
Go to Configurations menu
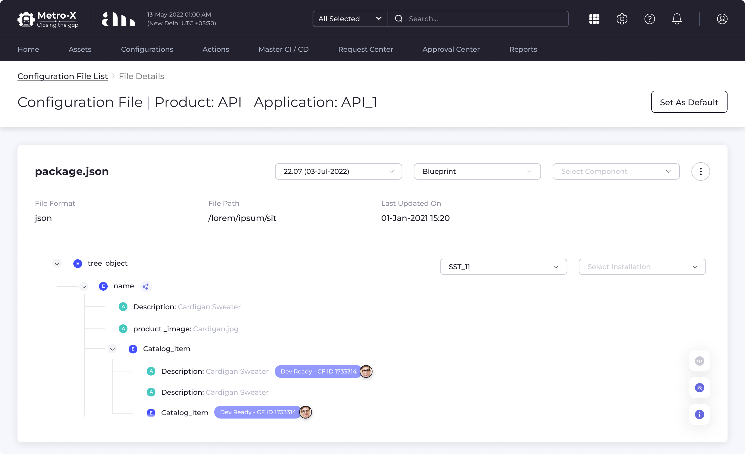[x=147, y=49]
